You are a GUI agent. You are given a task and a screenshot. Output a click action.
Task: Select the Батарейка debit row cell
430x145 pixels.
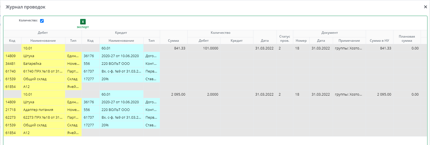click(x=43, y=63)
